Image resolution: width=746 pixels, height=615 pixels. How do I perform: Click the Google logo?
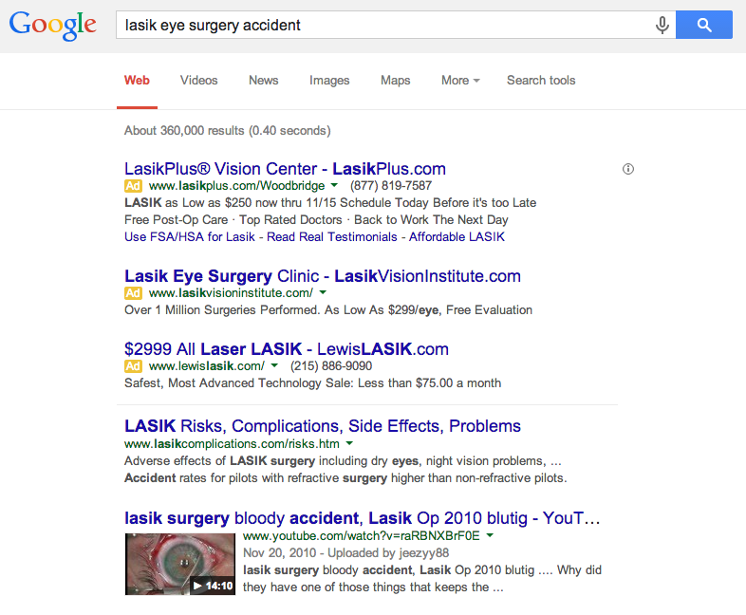(52, 26)
